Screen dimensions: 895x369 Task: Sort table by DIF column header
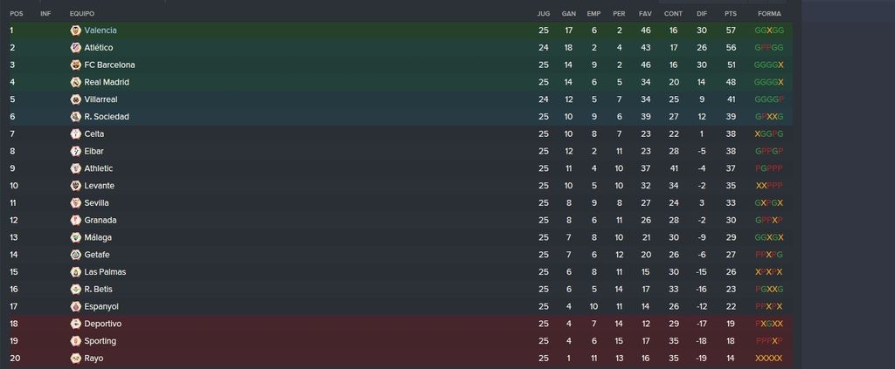[x=702, y=14]
